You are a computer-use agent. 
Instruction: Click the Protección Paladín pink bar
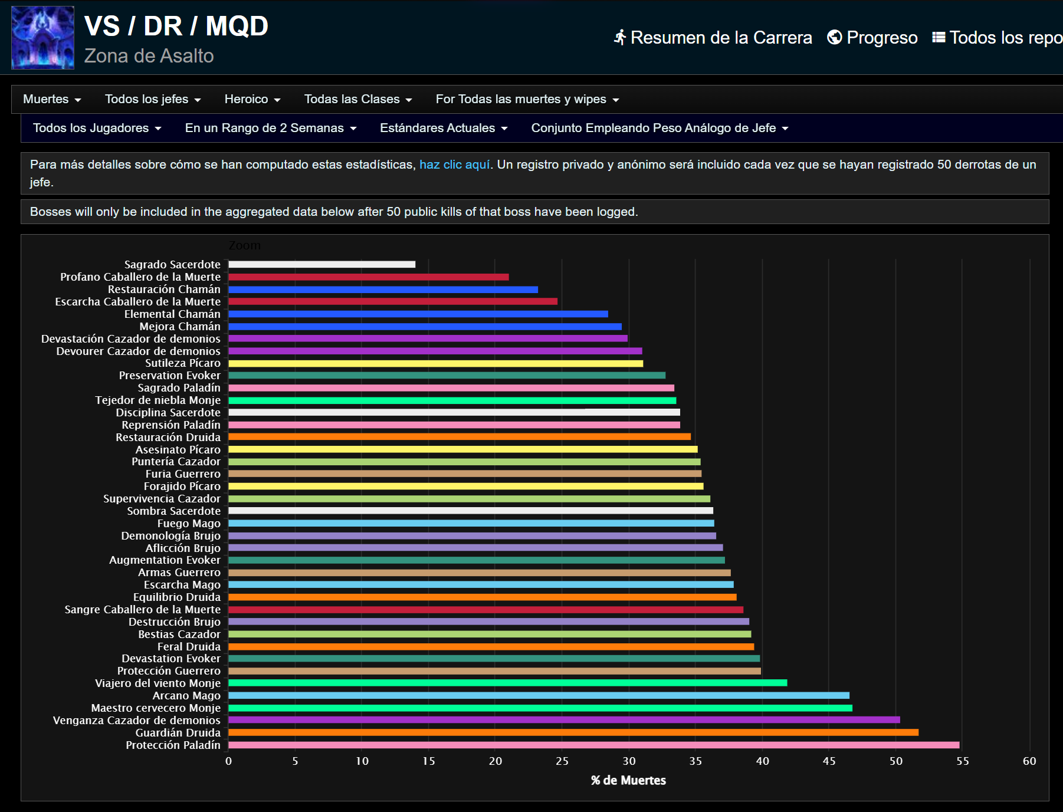click(x=593, y=745)
